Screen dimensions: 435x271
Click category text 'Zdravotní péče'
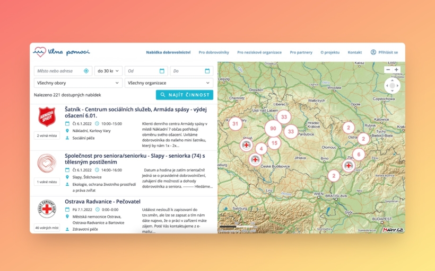point(85,229)
